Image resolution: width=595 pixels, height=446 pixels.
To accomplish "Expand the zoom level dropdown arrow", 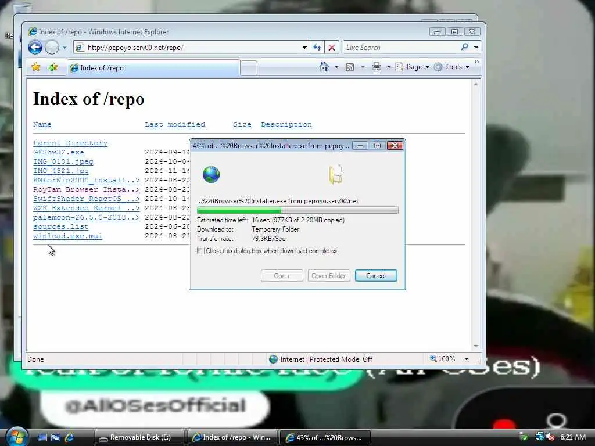I will click(x=466, y=359).
